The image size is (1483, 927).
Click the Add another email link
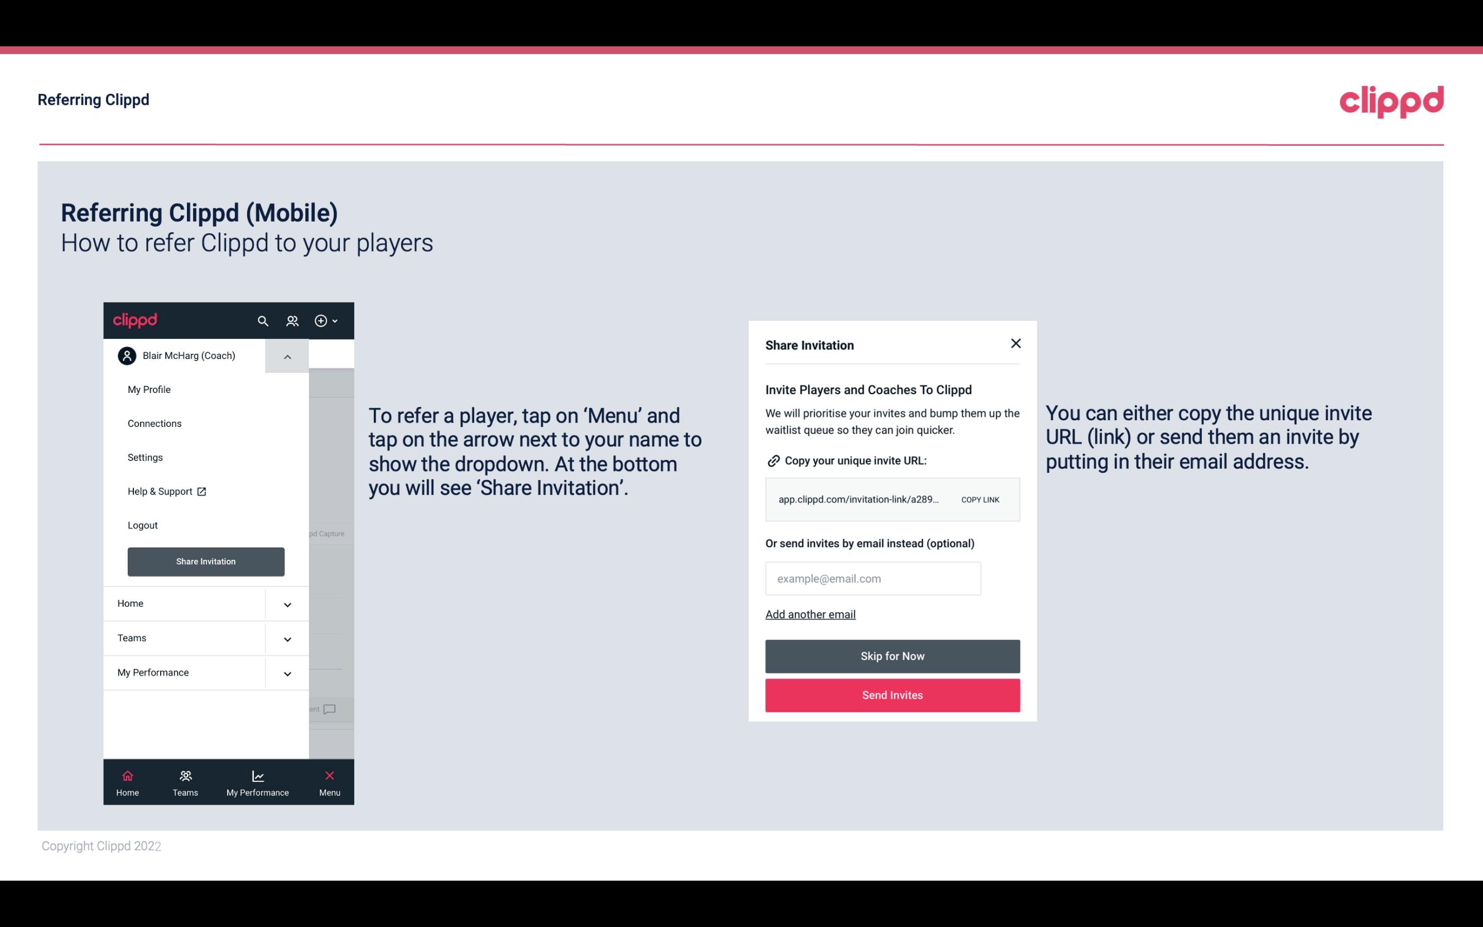[x=810, y=614]
